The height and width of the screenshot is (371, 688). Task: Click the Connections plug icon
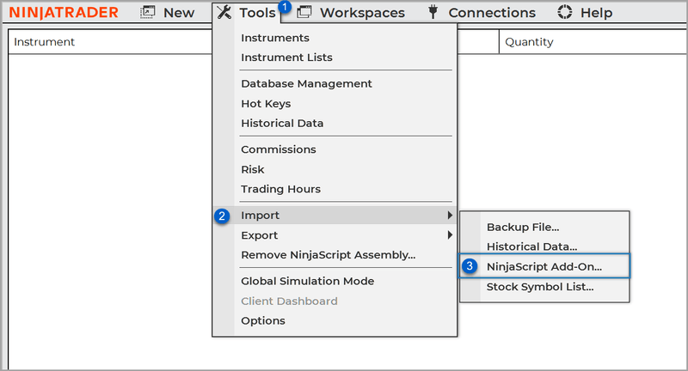(433, 13)
